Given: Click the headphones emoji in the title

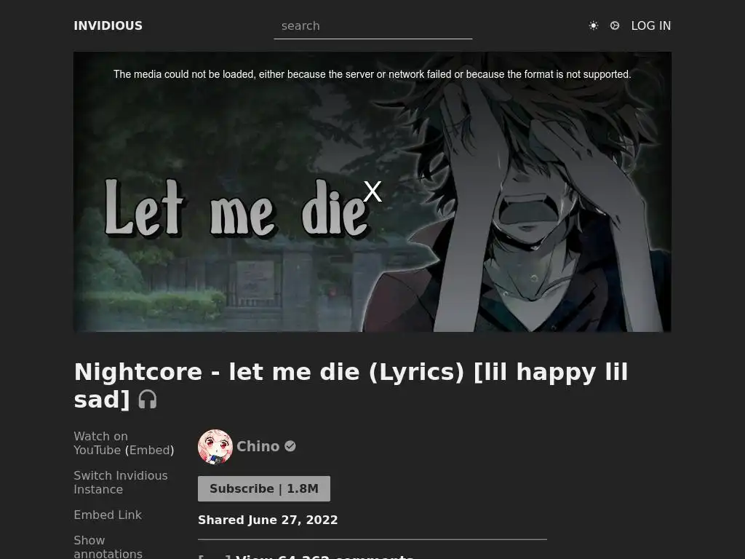Looking at the screenshot, I should click(147, 400).
